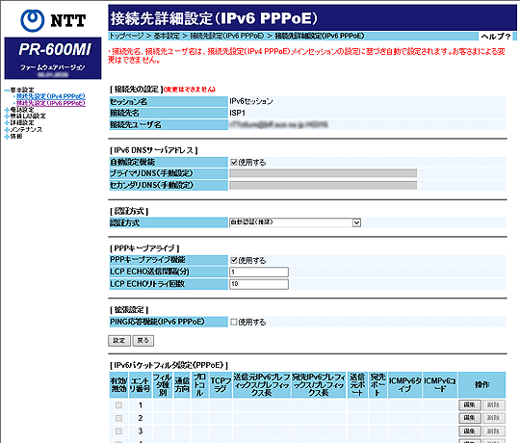Click the 戻る back button
Image resolution: width=520 pixels, height=443 pixels.
click(x=143, y=341)
